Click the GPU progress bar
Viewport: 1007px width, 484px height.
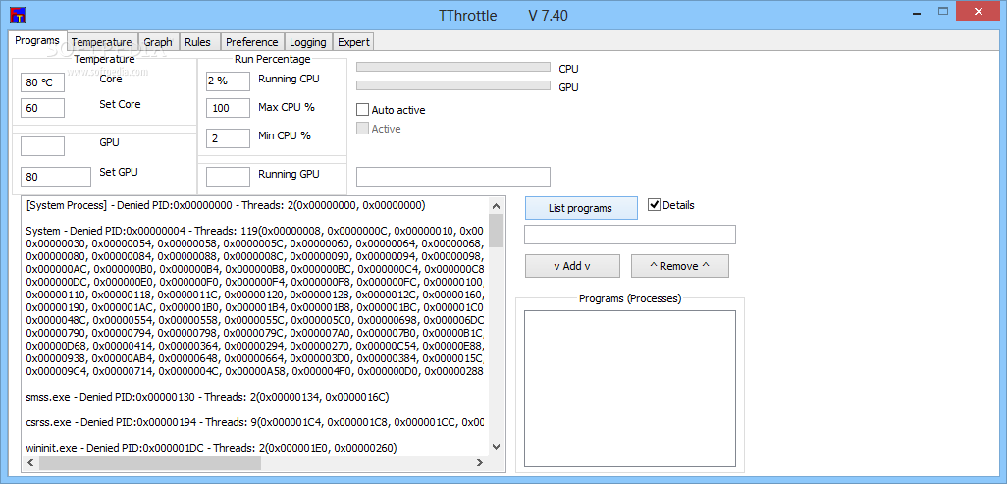click(x=453, y=85)
